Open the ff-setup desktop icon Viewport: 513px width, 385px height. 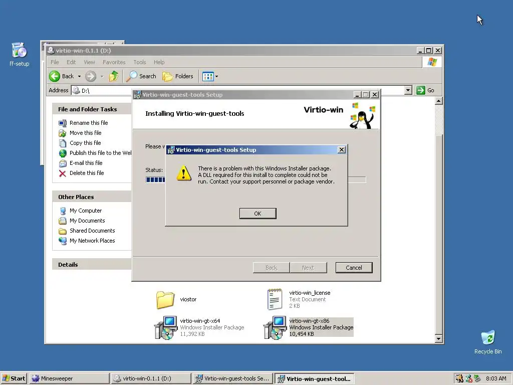[x=20, y=54]
